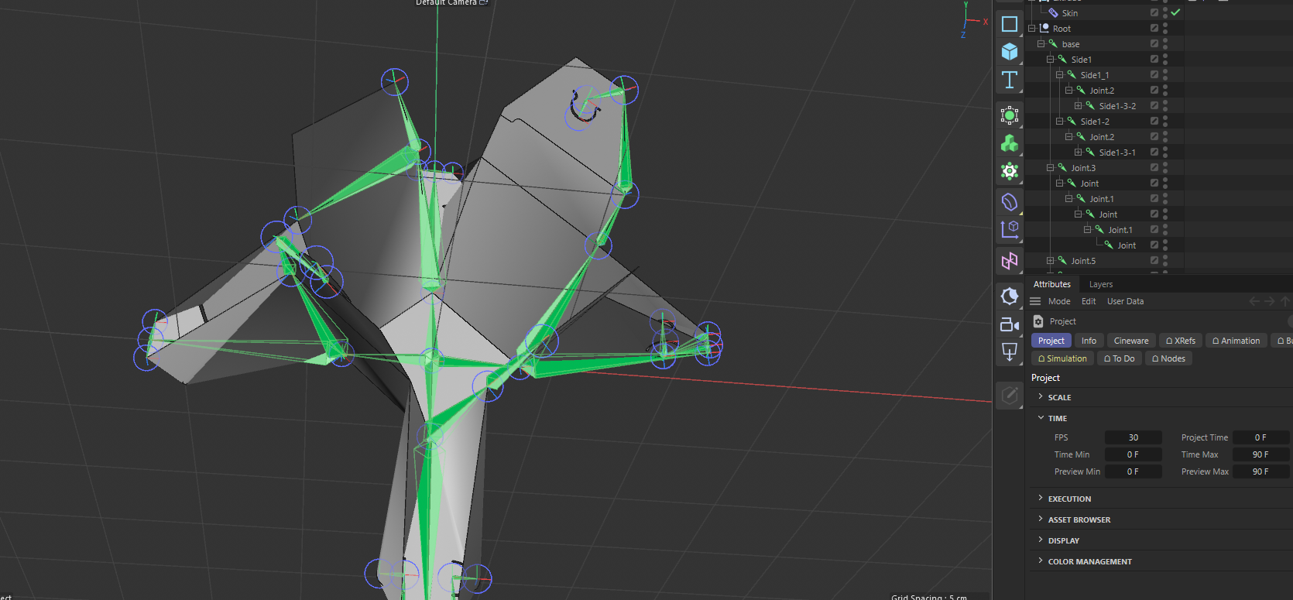This screenshot has height=600, width=1293.
Task: Toggle visibility dots for Side1-3-1
Action: (1165, 153)
